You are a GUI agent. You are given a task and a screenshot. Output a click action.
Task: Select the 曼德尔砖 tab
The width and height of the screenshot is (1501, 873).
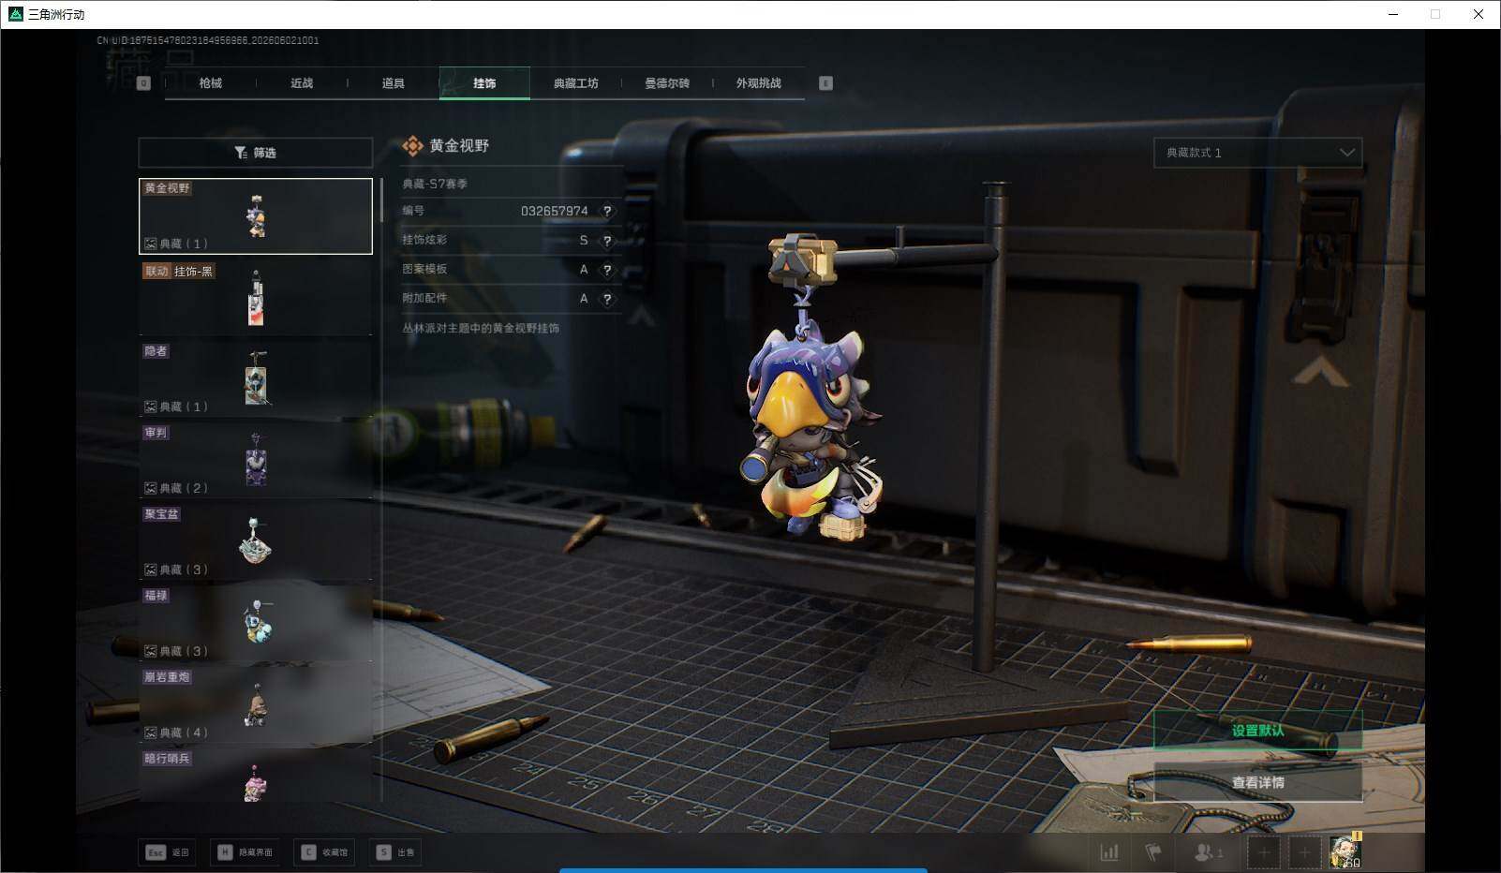click(667, 83)
